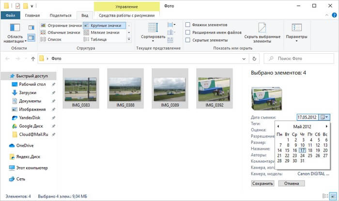339x201 pixels.
Task: Open the Options (Параметры) icon
Action: click(x=296, y=28)
